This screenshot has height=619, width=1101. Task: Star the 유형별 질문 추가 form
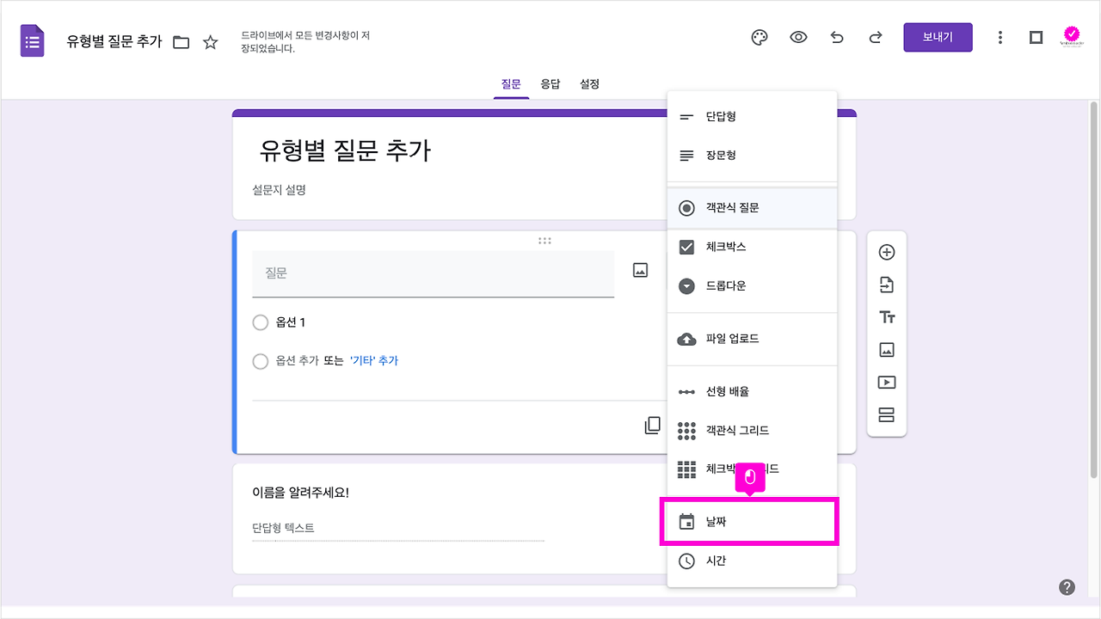[x=211, y=40]
